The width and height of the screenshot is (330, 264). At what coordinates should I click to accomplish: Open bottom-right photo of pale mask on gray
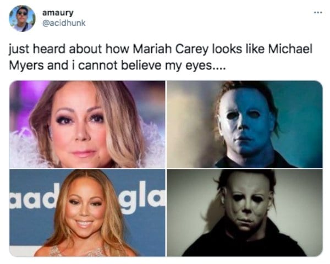coord(245,213)
